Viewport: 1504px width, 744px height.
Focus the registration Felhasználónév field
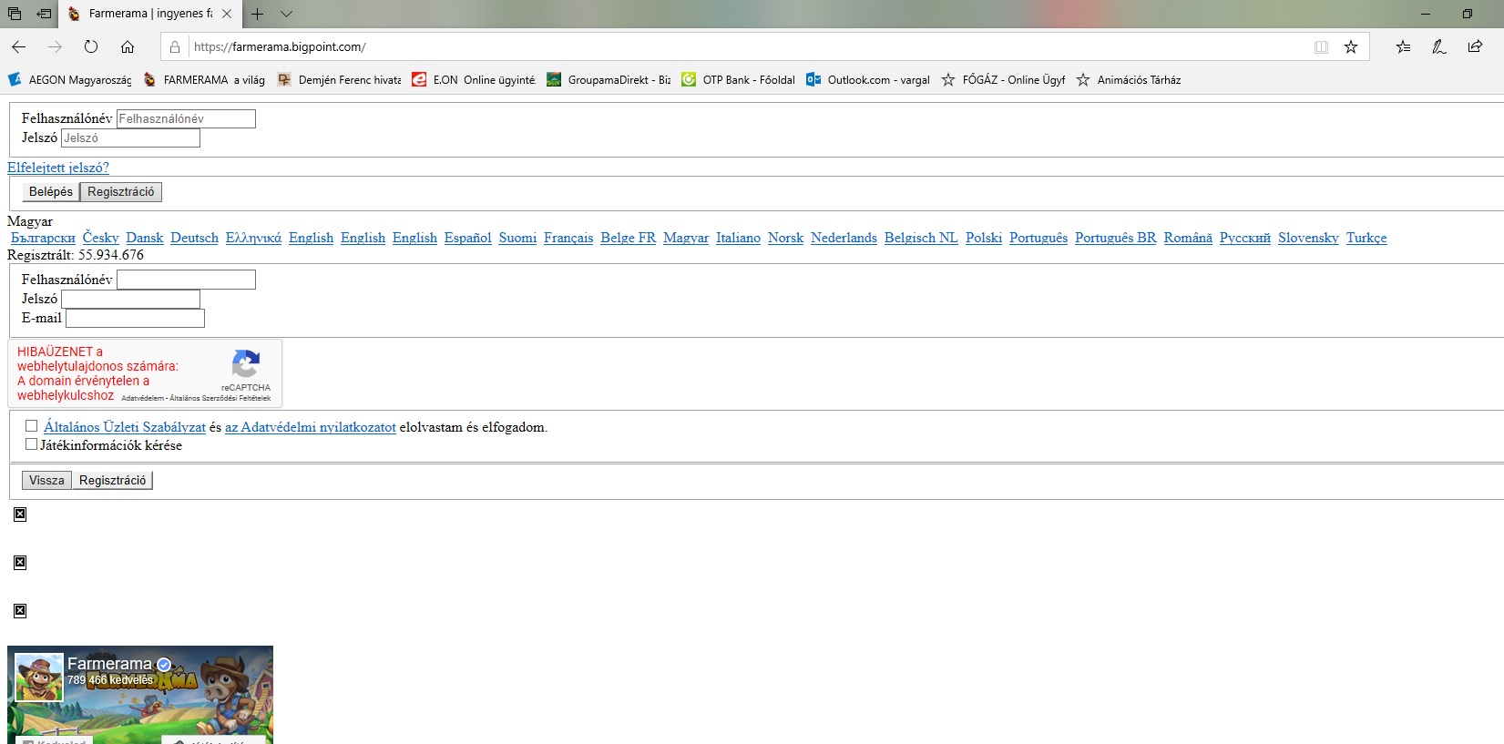click(186, 280)
